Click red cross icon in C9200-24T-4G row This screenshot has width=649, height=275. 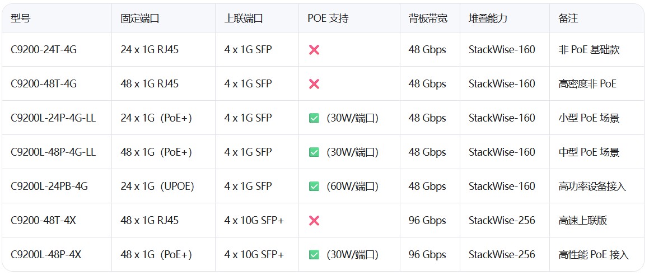(314, 50)
